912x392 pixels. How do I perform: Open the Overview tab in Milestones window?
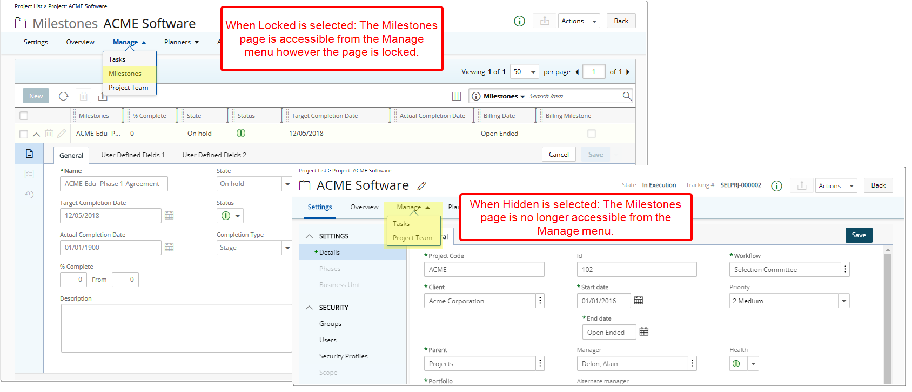80,42
